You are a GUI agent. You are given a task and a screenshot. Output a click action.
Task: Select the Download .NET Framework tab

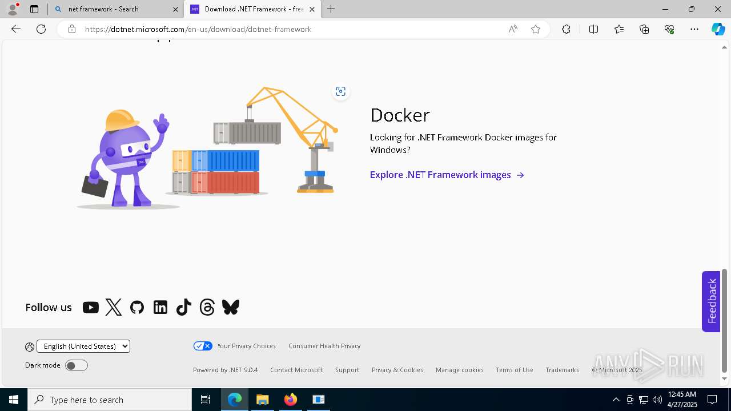click(252, 9)
